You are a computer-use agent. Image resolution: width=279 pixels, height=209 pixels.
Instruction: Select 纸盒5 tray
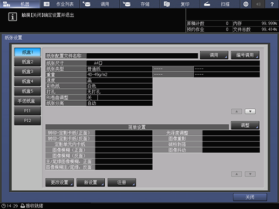coord(28,91)
